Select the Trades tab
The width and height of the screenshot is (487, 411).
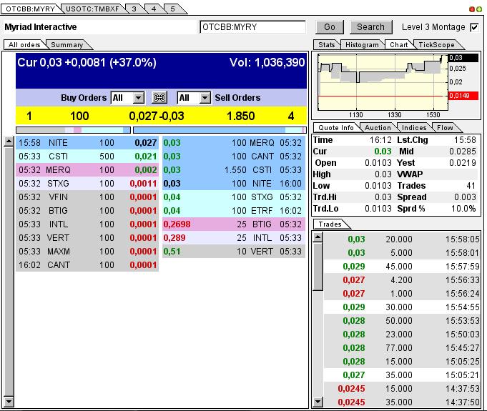pyautogui.click(x=330, y=224)
